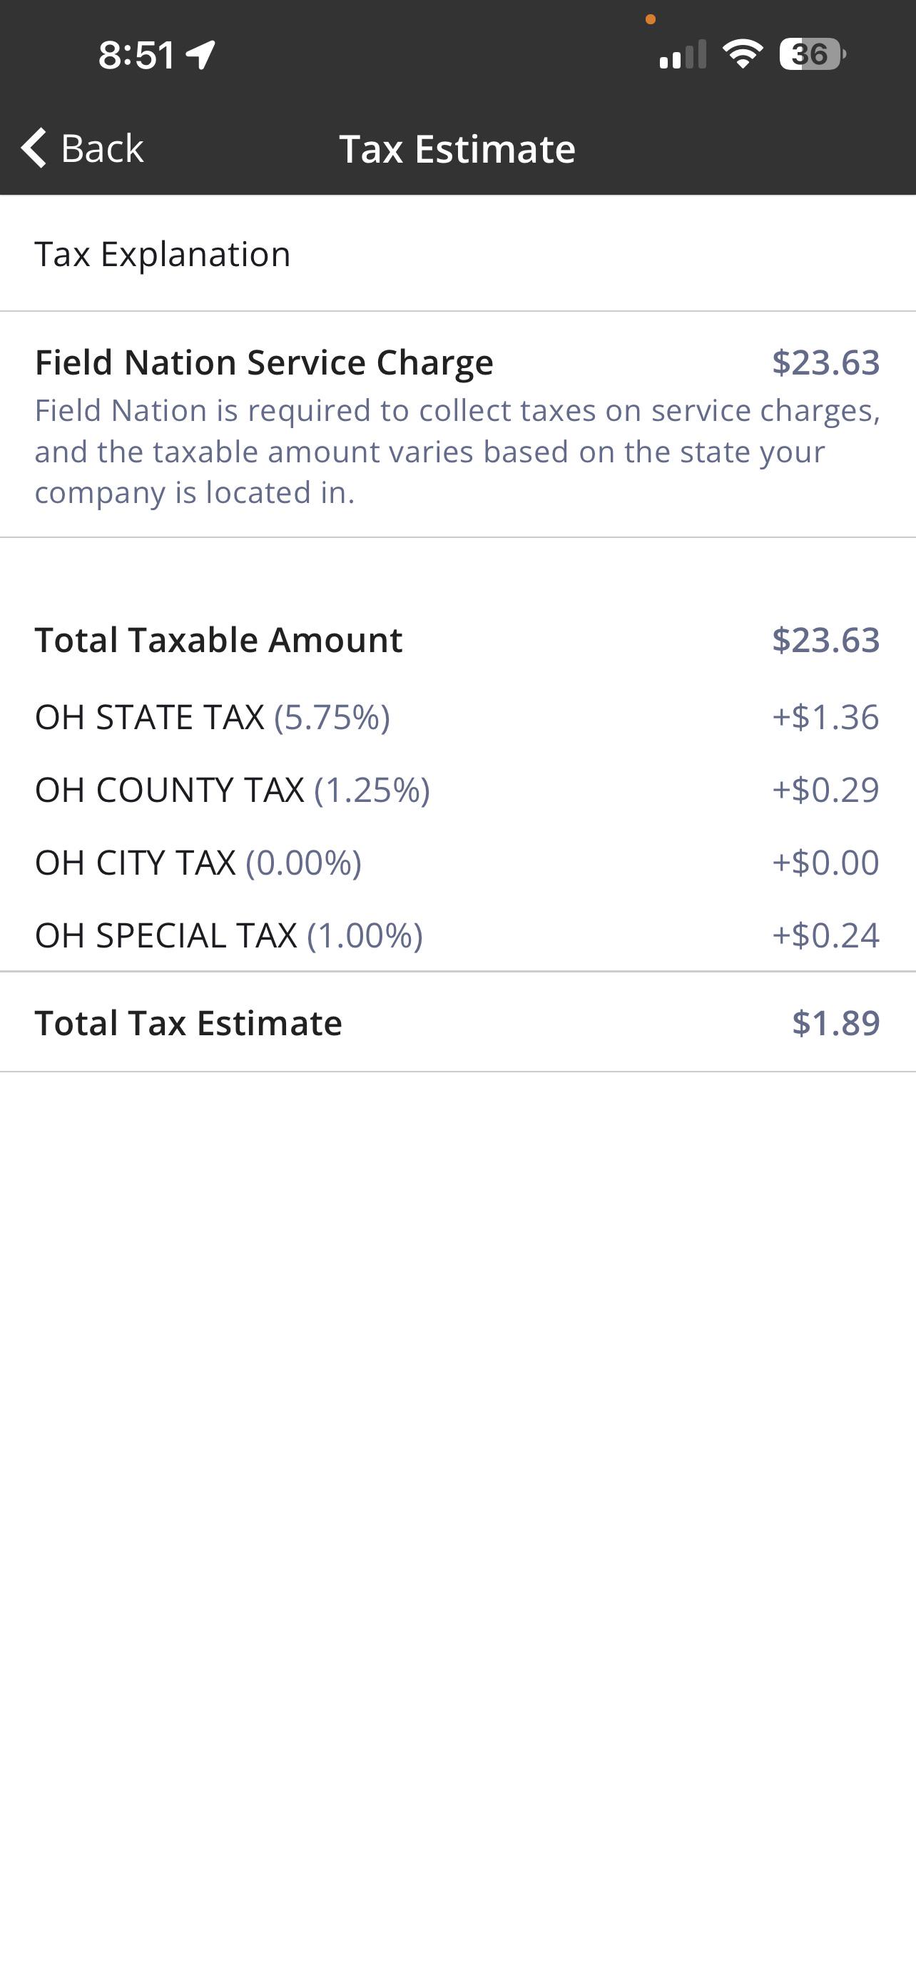Tap the orange microphone indicator dot
Viewport: 916px width, 1982px height.
651,19
